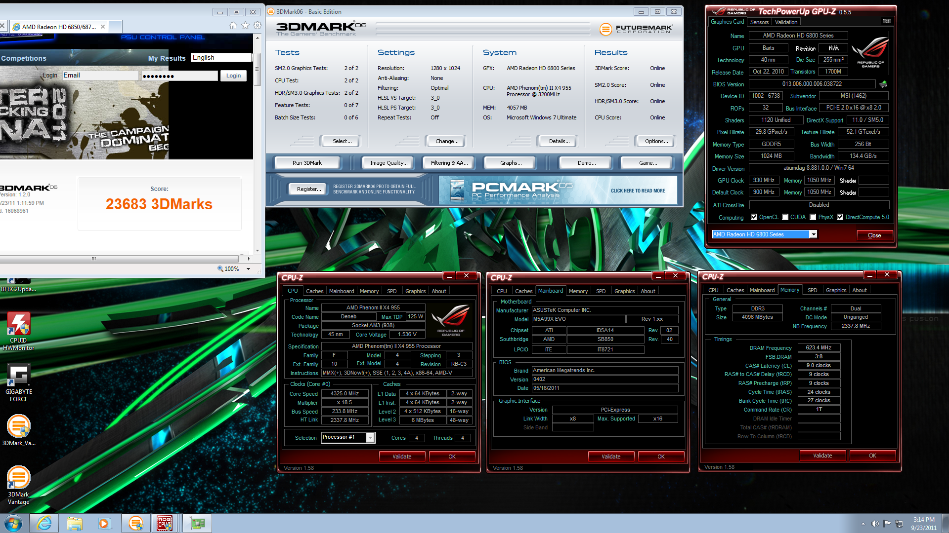949x533 pixels.
Task: Toggle the PhysX checkbox in GPU-Z
Action: point(813,217)
